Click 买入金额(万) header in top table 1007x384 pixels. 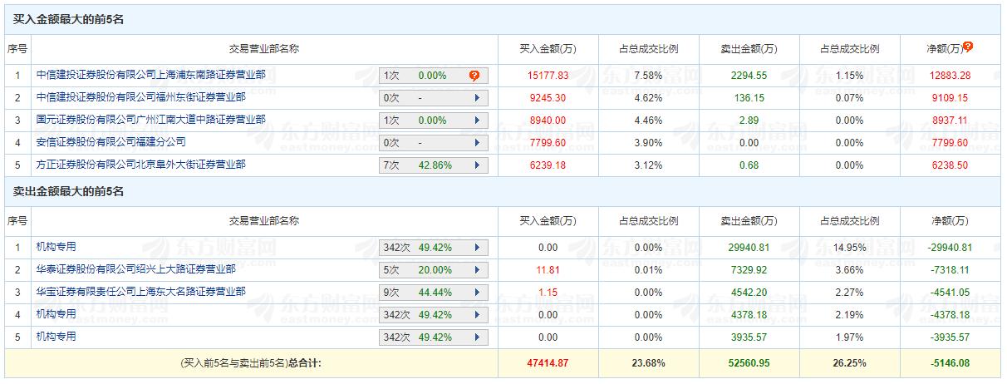[x=548, y=48]
